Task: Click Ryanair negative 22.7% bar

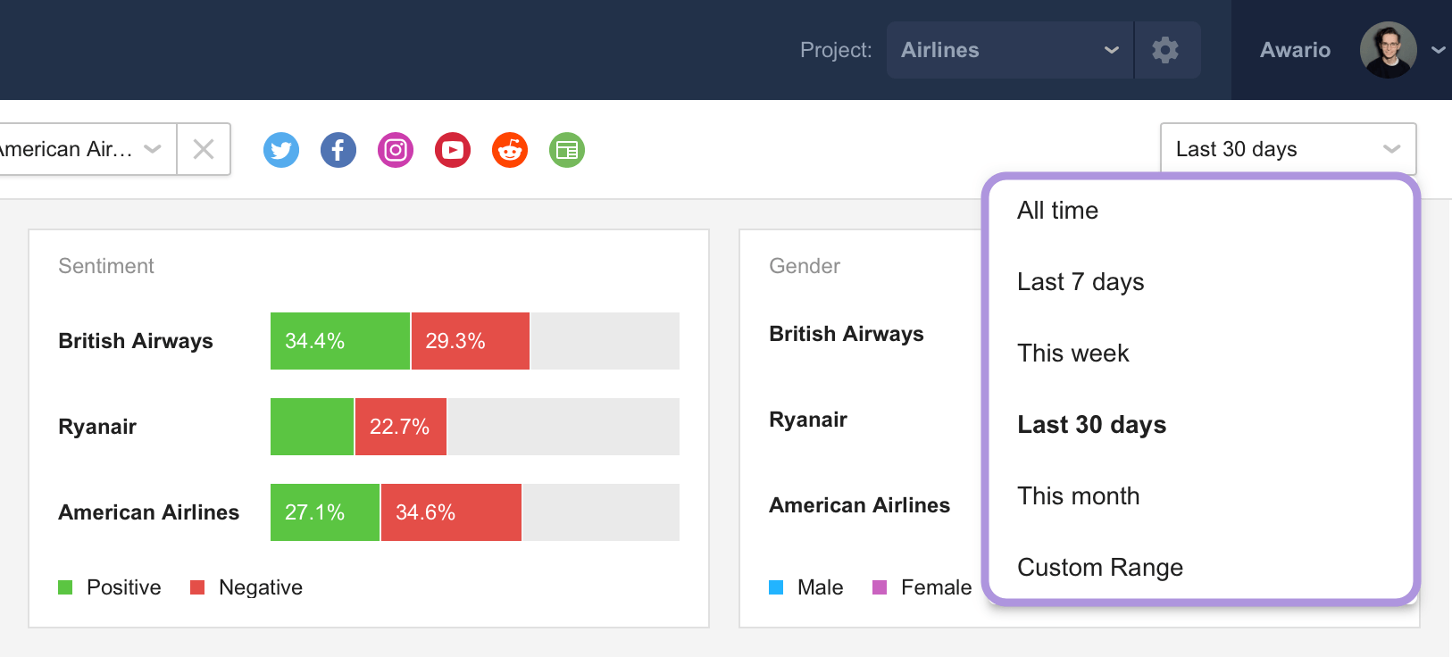Action: point(401,427)
